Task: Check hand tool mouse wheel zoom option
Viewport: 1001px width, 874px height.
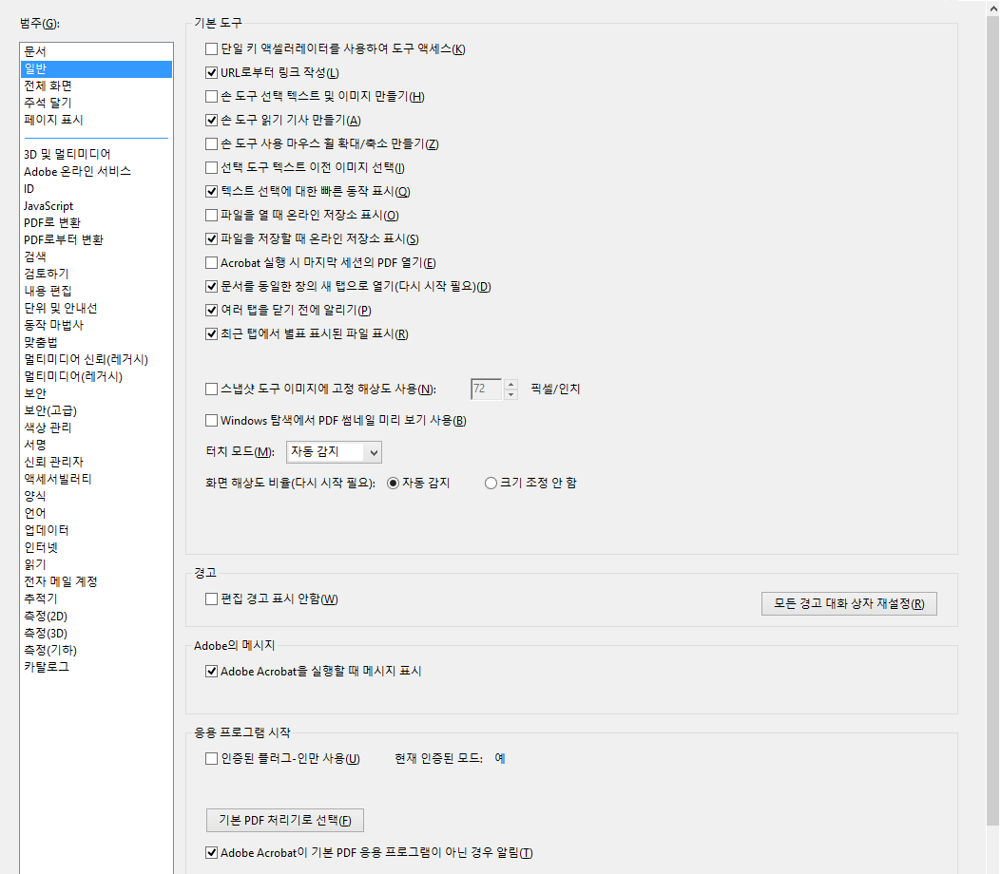Action: [x=211, y=143]
